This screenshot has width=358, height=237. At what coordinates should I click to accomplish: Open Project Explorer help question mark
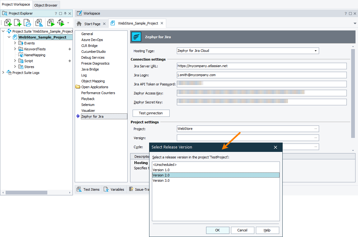[x=56, y=13]
